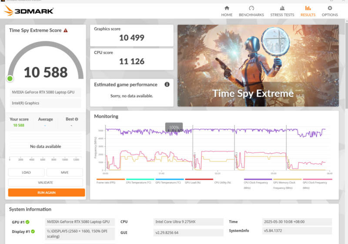348x244 pixels.
Task: Click the red warning triangle beside score
Action: click(x=66, y=30)
